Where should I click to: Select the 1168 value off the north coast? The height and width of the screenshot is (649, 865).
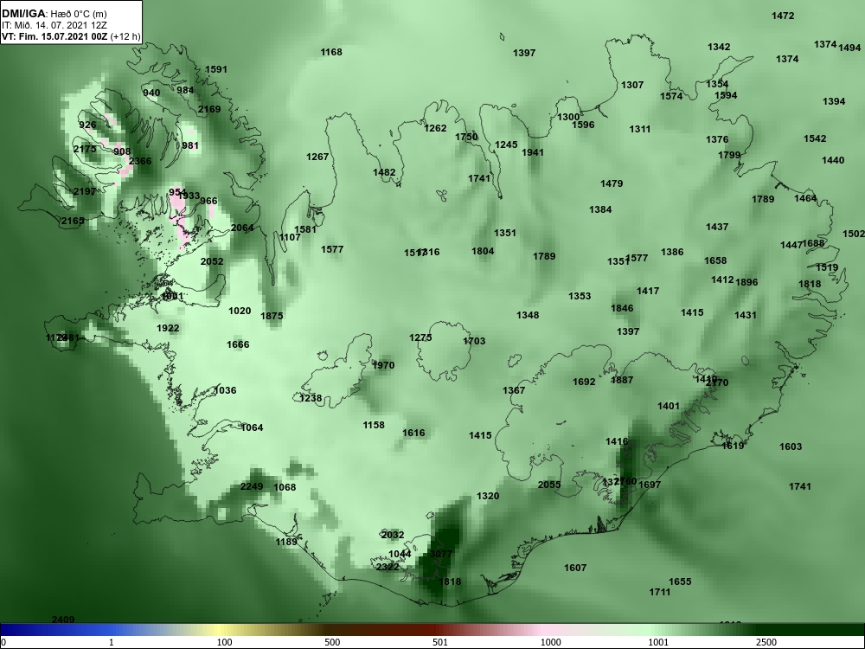[x=331, y=52]
